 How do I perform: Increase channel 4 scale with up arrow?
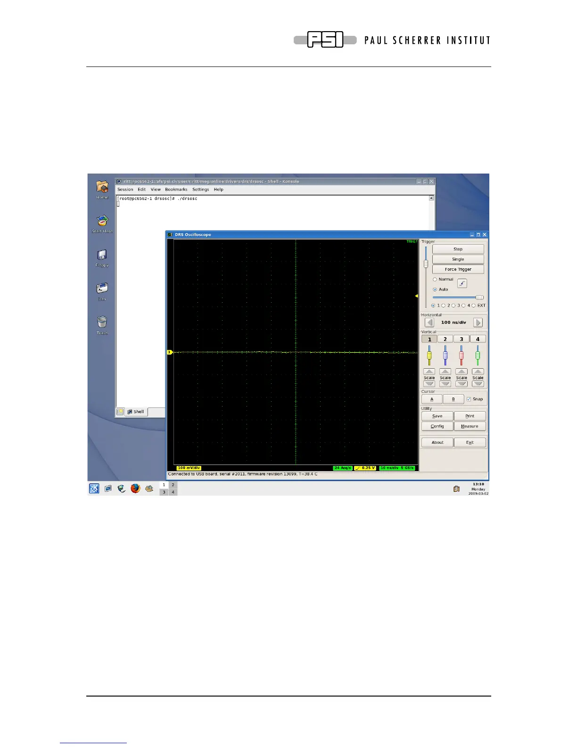point(478,372)
